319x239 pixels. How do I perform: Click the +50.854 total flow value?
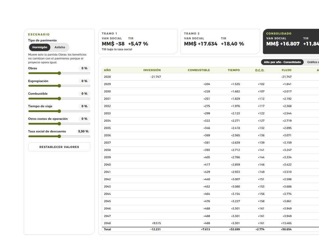tap(286, 229)
